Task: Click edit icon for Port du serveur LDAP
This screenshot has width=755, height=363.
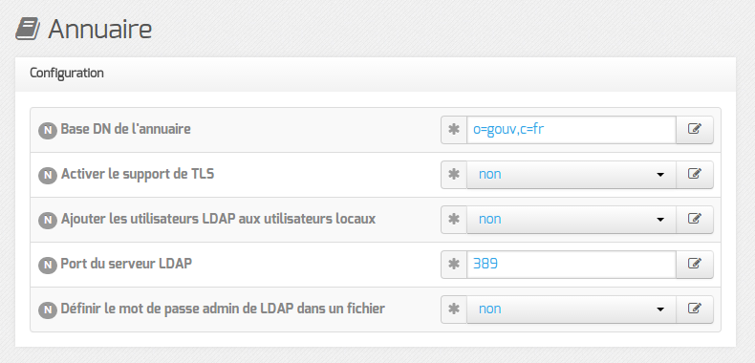Action: (x=695, y=264)
